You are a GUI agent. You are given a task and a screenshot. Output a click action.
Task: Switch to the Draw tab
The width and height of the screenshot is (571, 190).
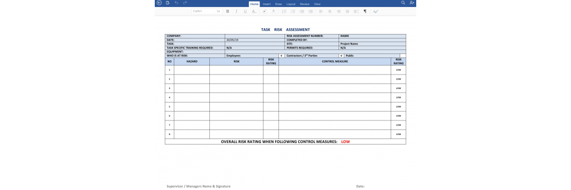[278, 4]
